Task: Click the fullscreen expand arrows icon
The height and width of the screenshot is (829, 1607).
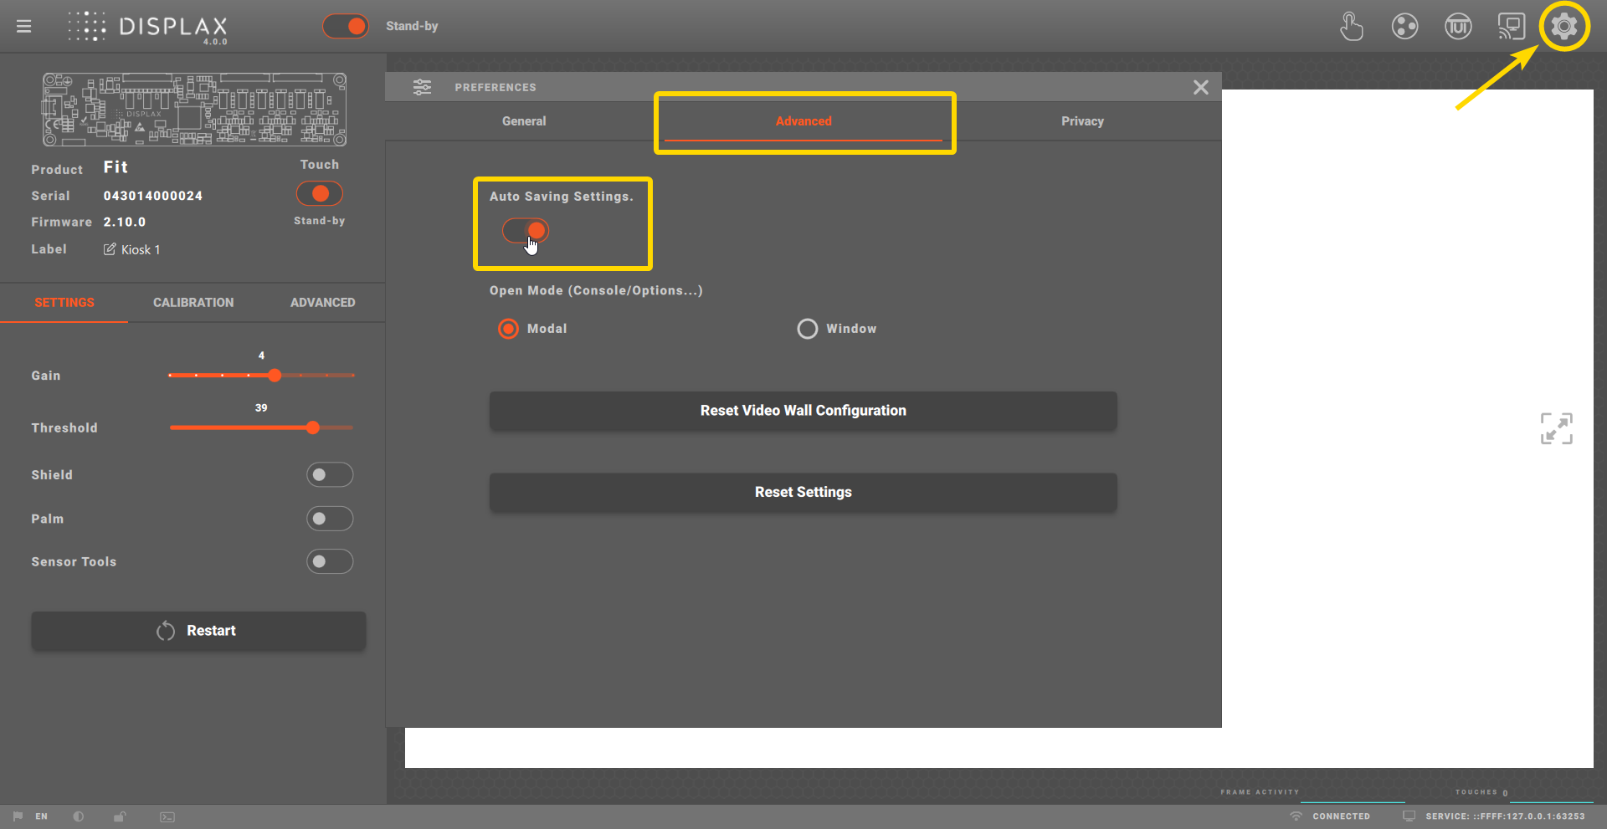Action: [1556, 428]
